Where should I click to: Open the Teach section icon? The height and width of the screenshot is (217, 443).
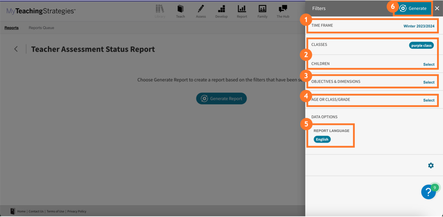(180, 11)
